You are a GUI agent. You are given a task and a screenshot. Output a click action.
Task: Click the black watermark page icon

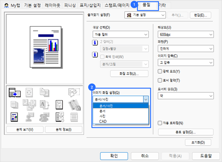59,105
